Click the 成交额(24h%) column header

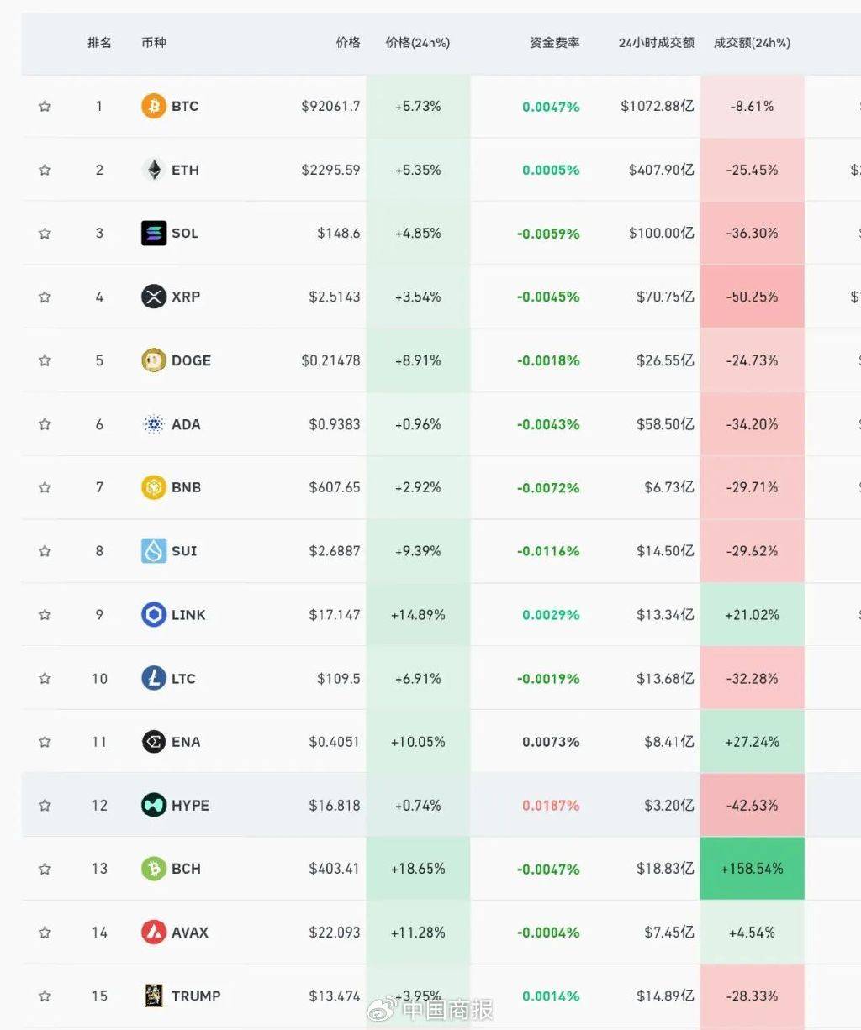coord(752,43)
